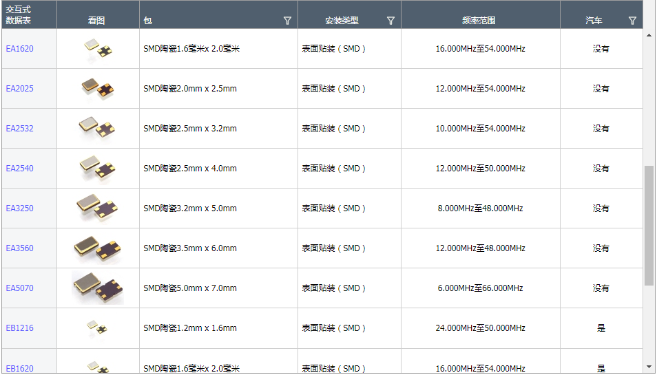The height and width of the screenshot is (375, 657).
Task: Click the EB1216 crystal thumbnail image
Action: point(97,328)
